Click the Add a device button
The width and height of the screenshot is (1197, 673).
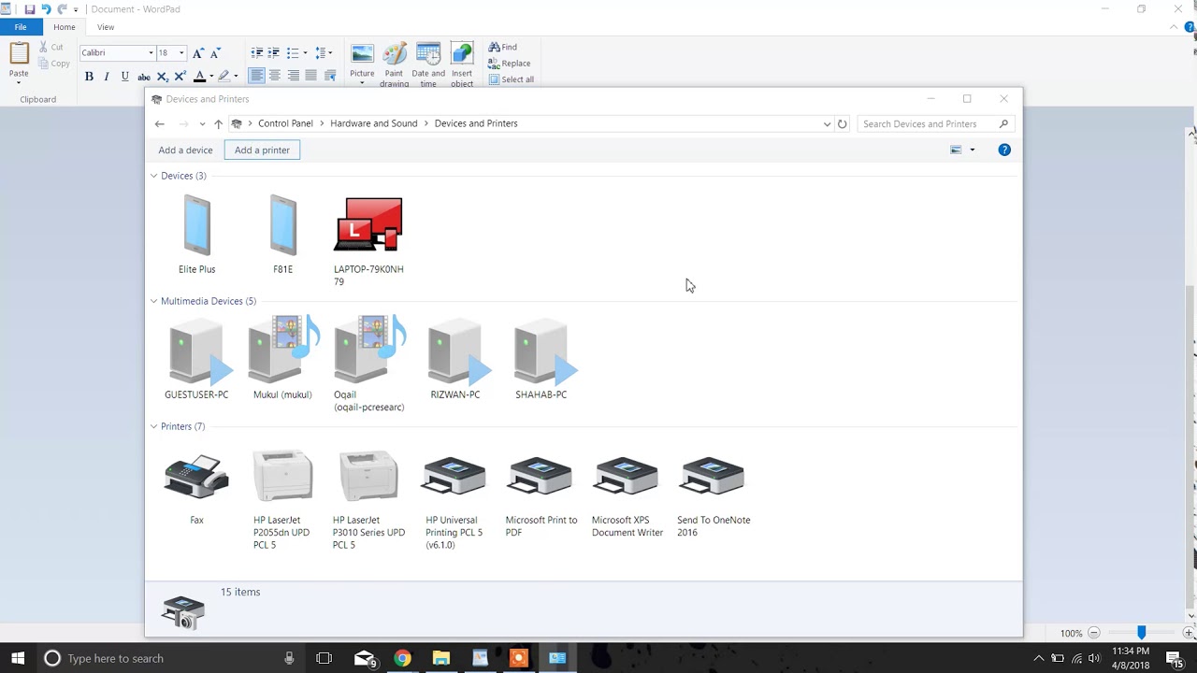click(185, 150)
